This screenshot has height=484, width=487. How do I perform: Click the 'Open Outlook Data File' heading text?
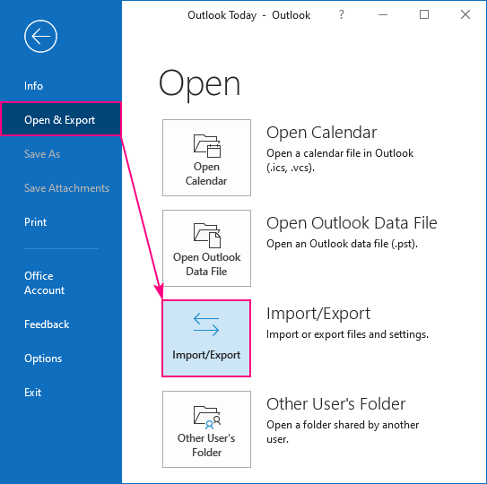[352, 223]
